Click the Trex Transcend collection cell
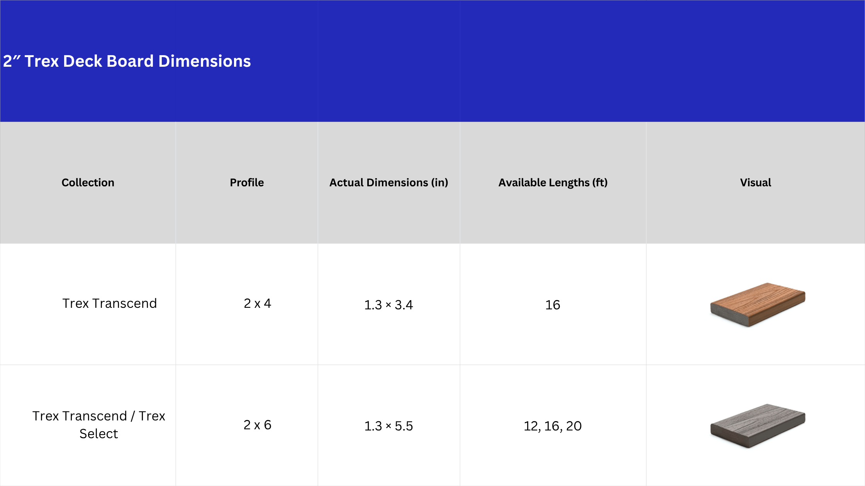This screenshot has height=486, width=865. pos(110,304)
